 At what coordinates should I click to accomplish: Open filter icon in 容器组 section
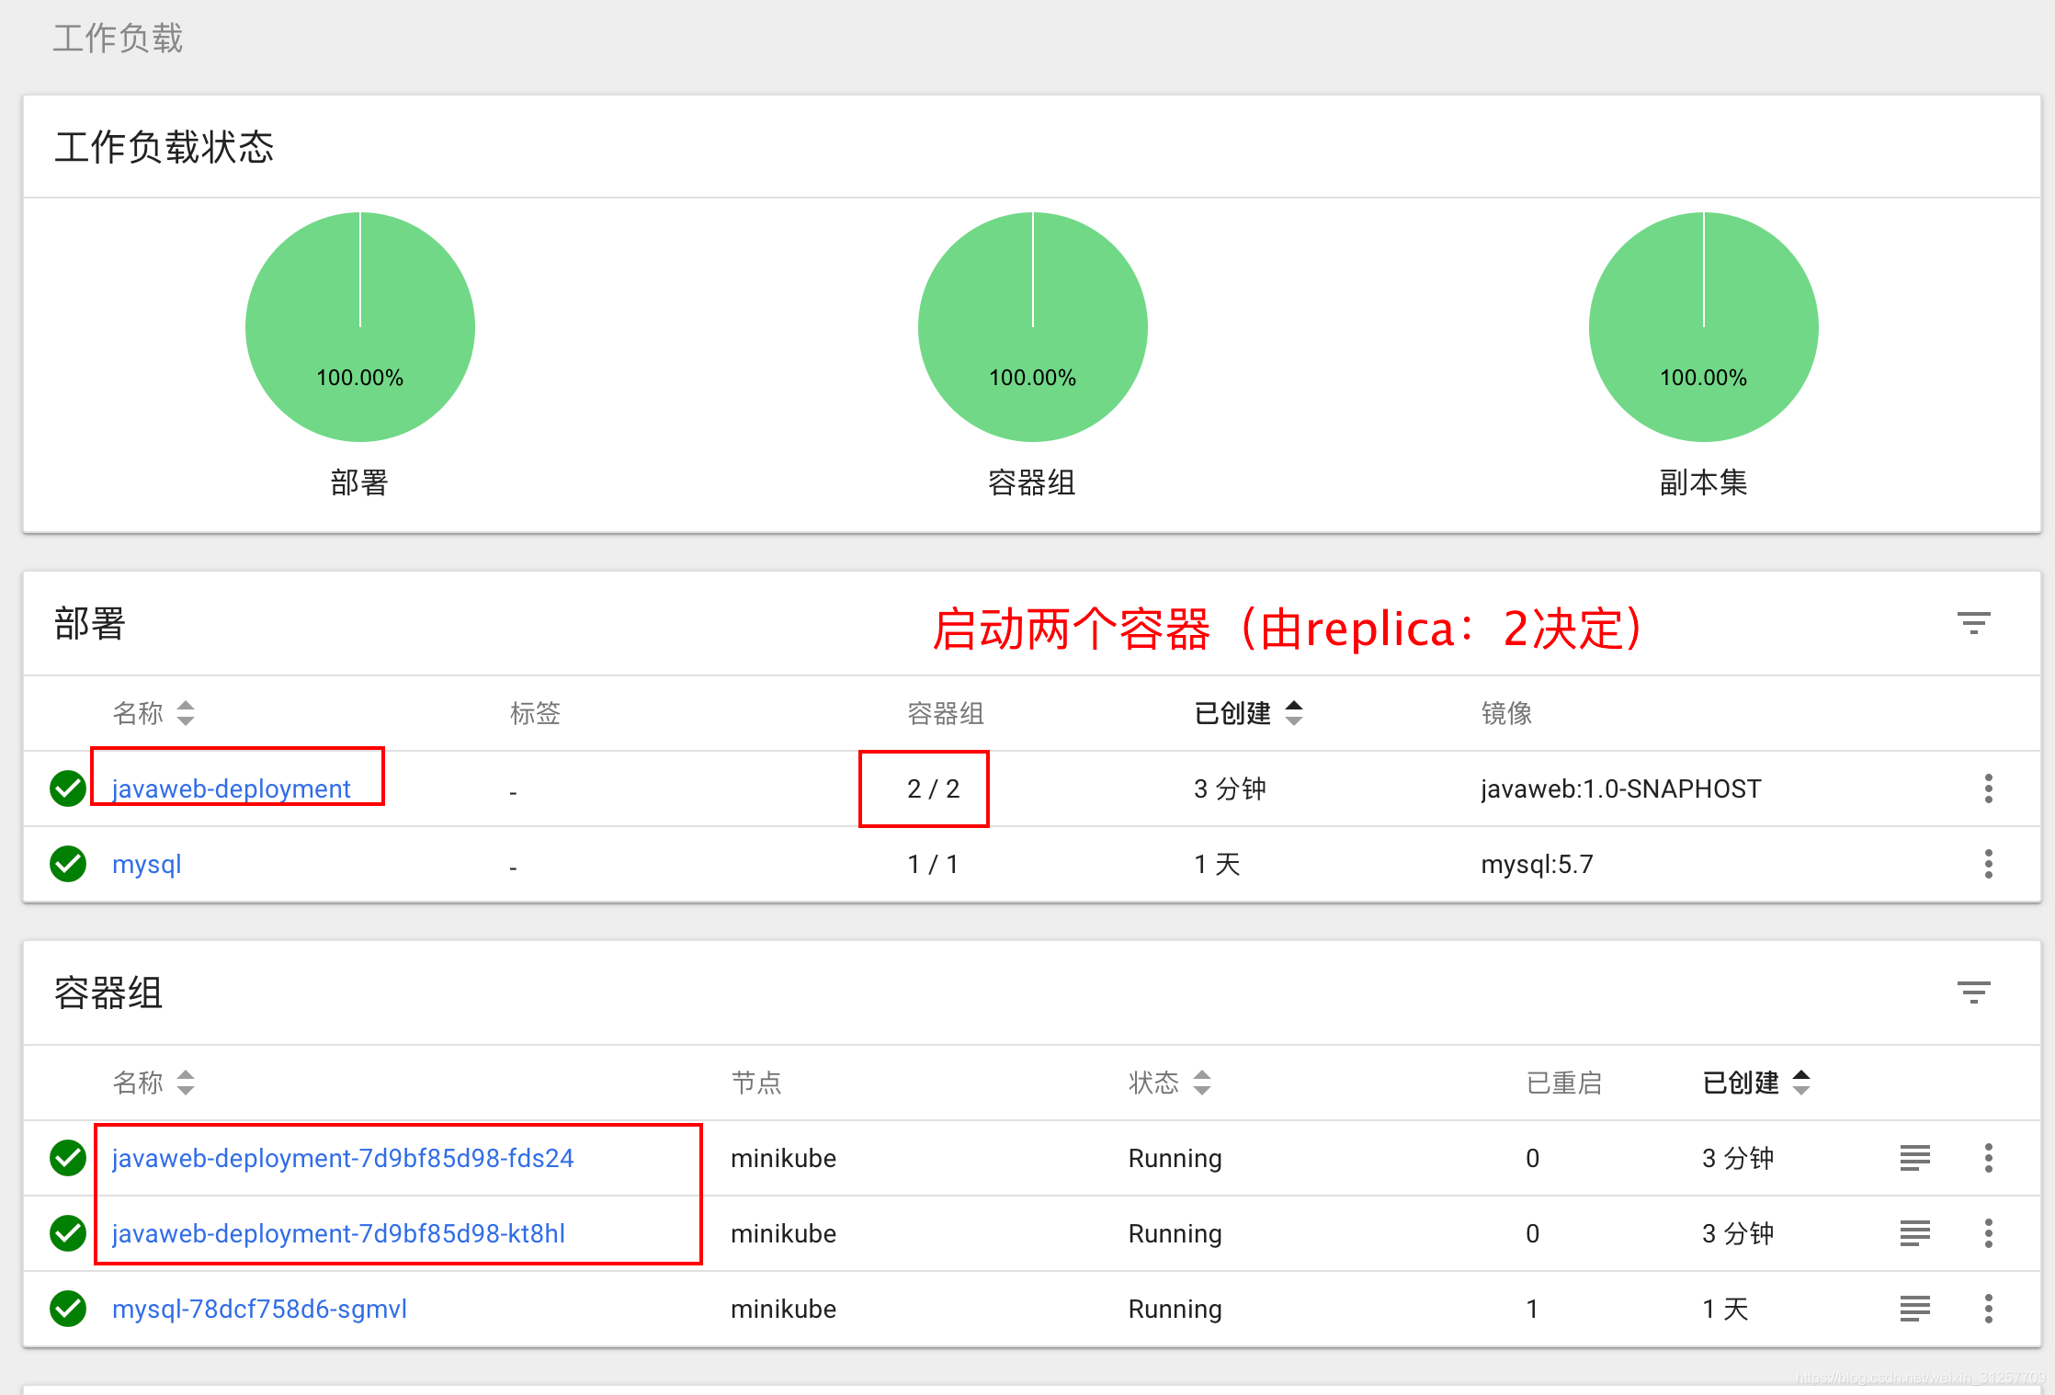tap(1973, 992)
